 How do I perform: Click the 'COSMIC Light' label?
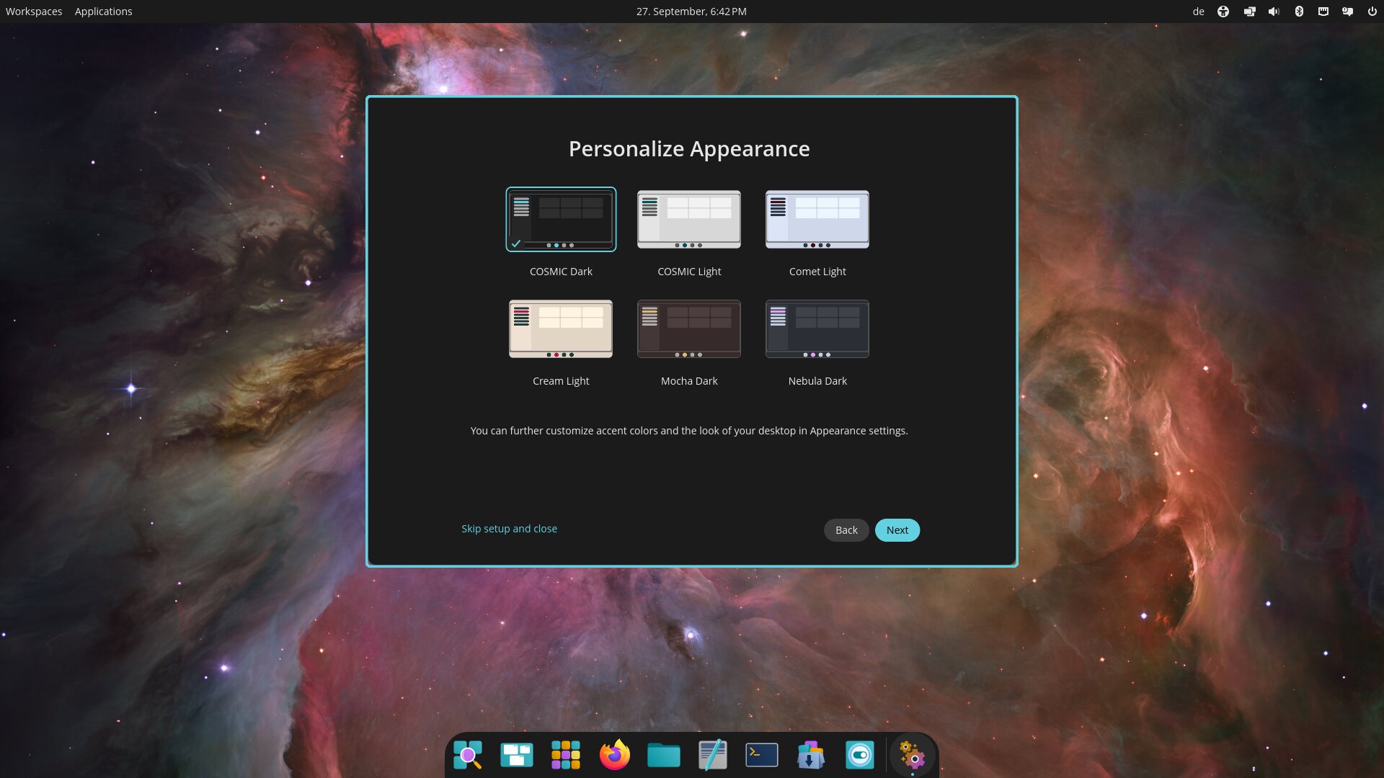click(689, 272)
